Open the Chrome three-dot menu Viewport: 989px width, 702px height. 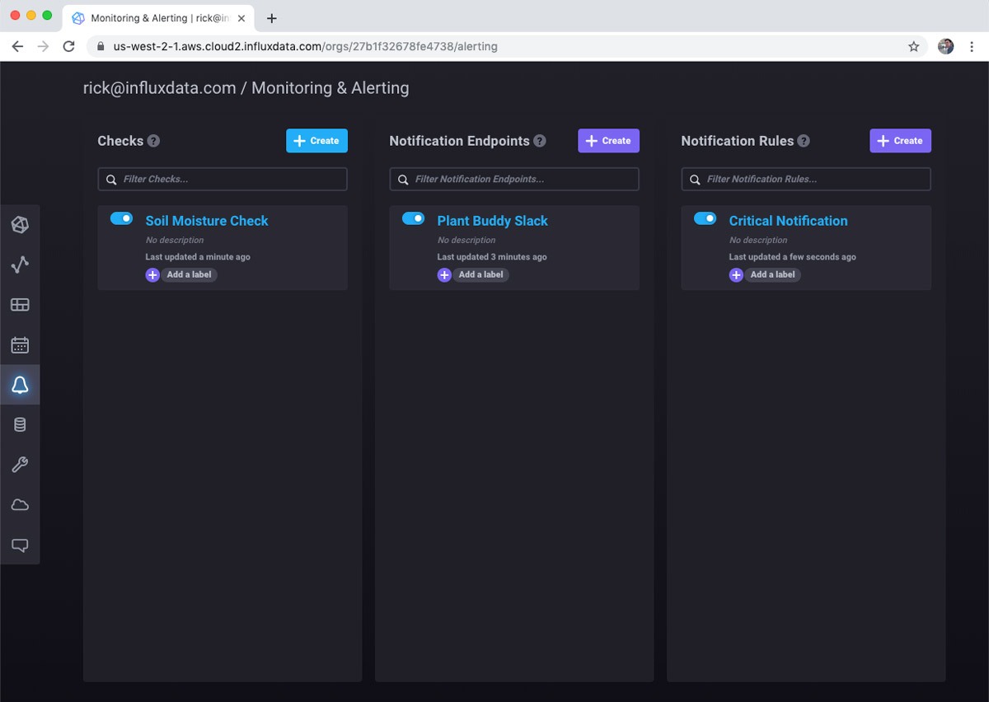point(972,46)
